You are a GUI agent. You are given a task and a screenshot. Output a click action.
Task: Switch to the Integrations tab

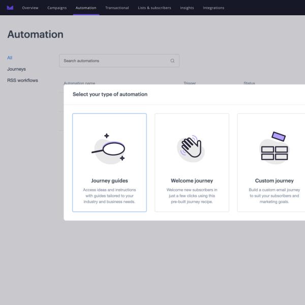pos(213,8)
